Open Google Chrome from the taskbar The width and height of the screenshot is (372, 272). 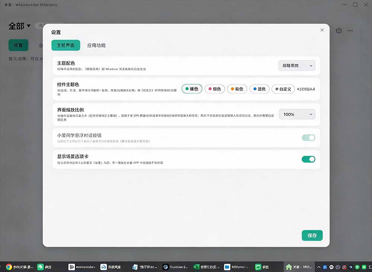pyautogui.click(x=19, y=267)
